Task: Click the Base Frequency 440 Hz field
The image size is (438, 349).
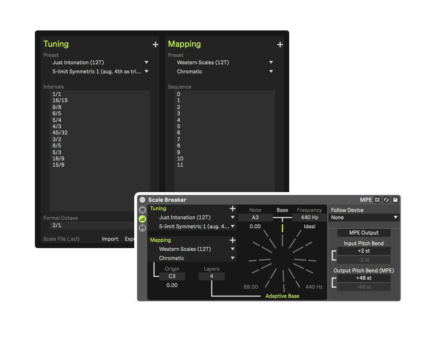Action: tap(309, 217)
